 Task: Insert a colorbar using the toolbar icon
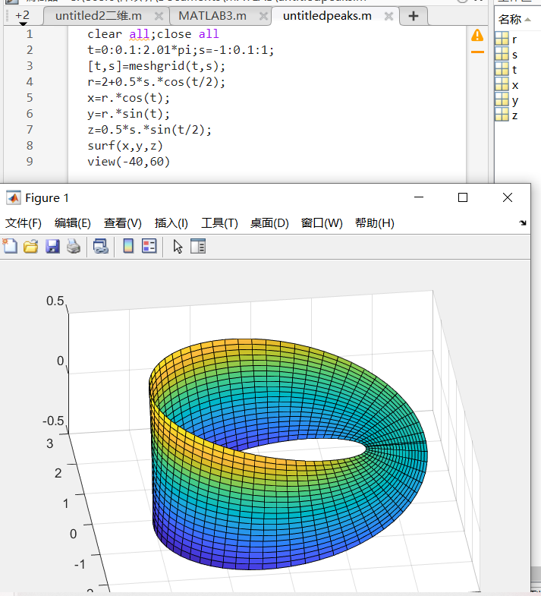click(128, 246)
